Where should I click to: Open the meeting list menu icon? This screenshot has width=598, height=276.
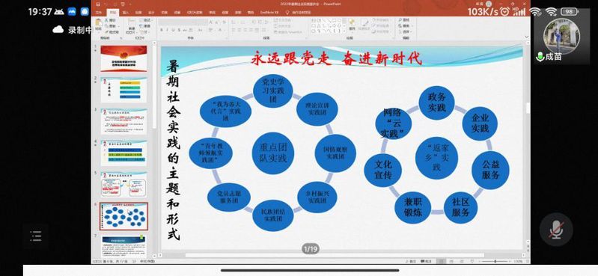[x=36, y=236]
